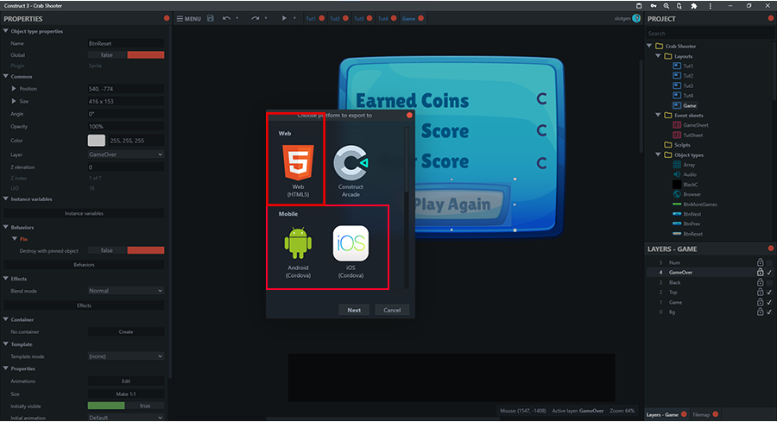The height and width of the screenshot is (422, 777).
Task: Open the Layer dropdown showing GameOver
Action: click(x=126, y=154)
